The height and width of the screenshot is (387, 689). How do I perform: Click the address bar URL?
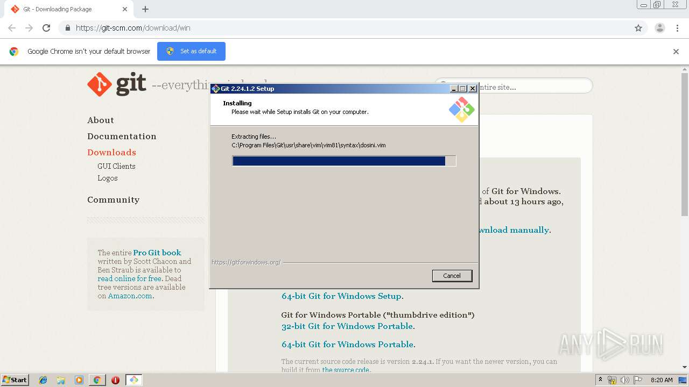point(133,28)
